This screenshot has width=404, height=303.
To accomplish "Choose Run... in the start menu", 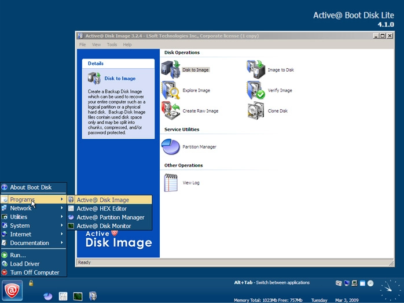I will pyautogui.click(x=34, y=255).
